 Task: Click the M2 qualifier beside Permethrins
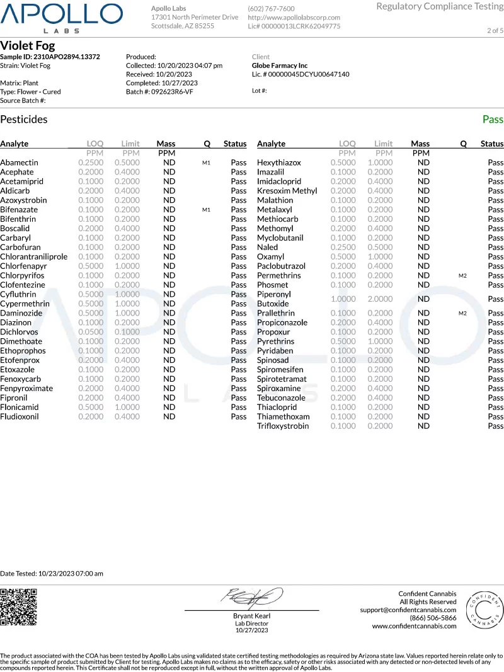pos(462,276)
